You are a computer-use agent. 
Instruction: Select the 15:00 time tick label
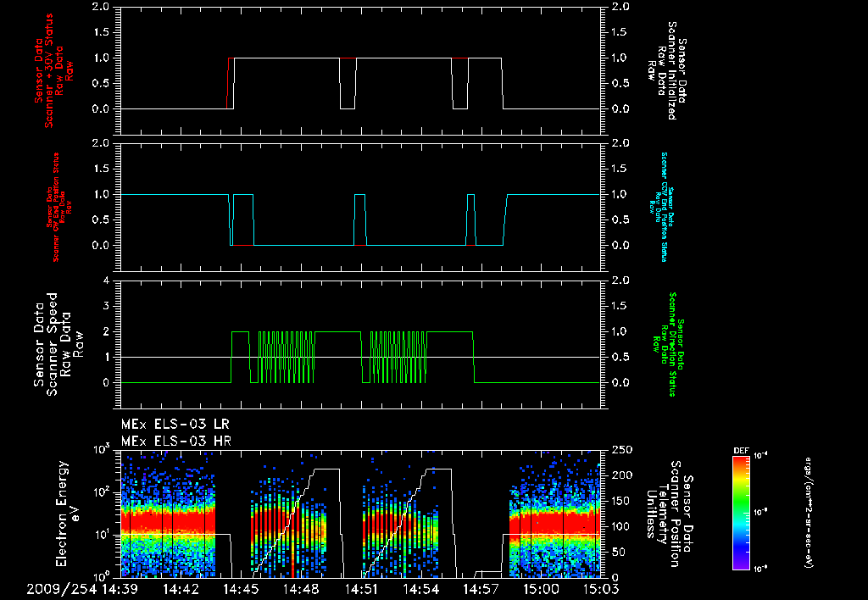point(541,589)
